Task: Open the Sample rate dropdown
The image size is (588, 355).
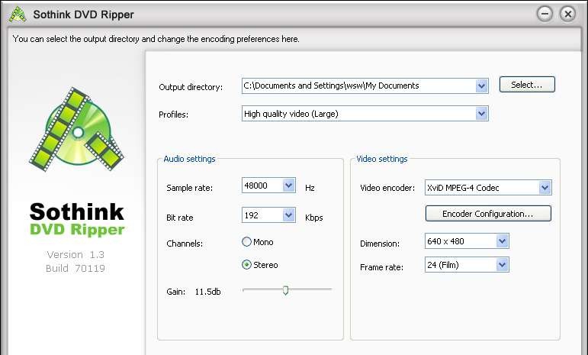Action: 288,186
